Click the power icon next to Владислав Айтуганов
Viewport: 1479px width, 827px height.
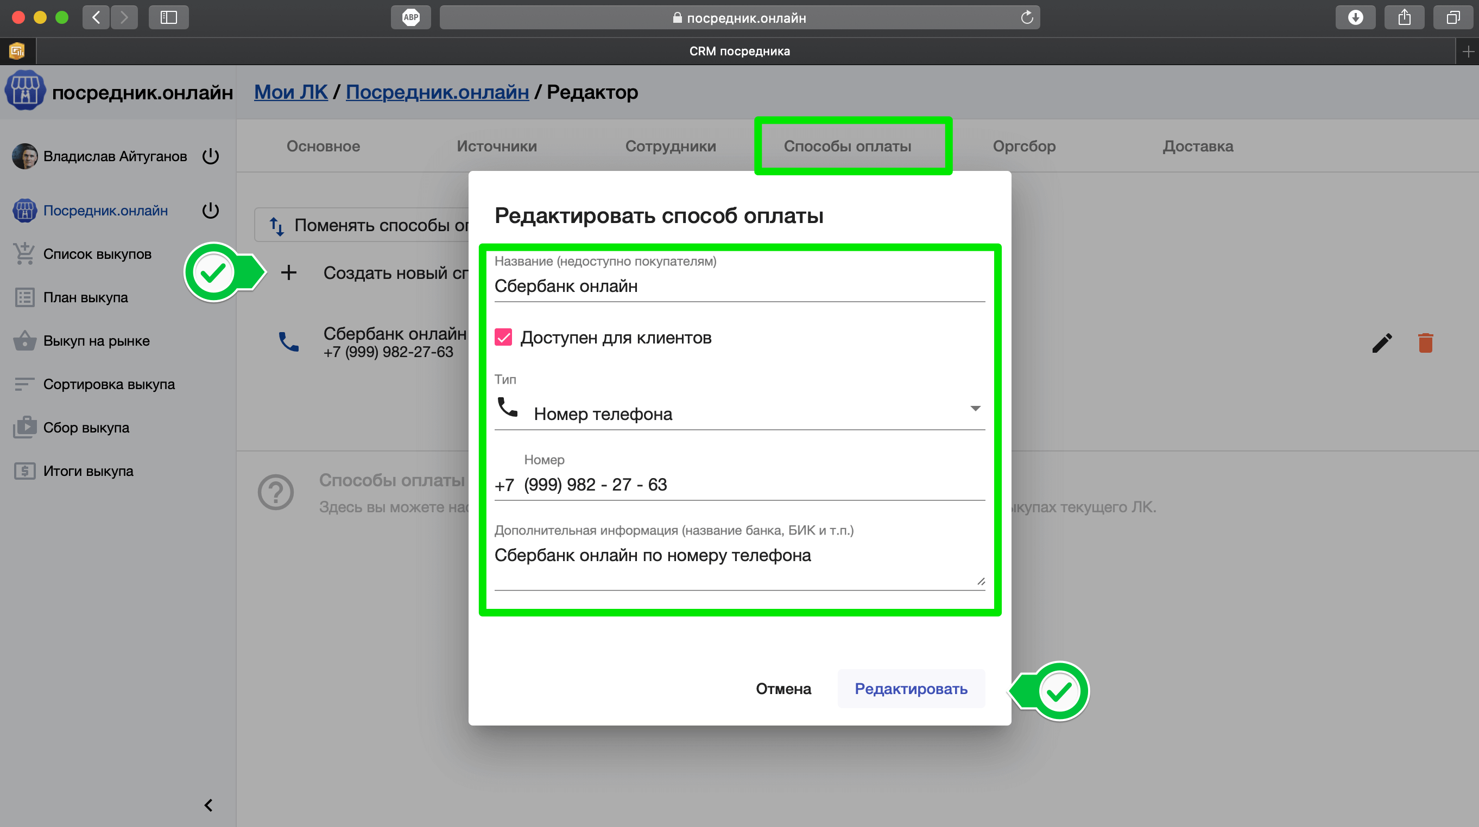click(211, 156)
